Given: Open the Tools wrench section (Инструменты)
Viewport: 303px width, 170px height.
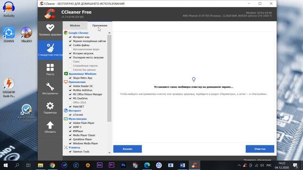Looking at the screenshot, I should click(x=50, y=88).
